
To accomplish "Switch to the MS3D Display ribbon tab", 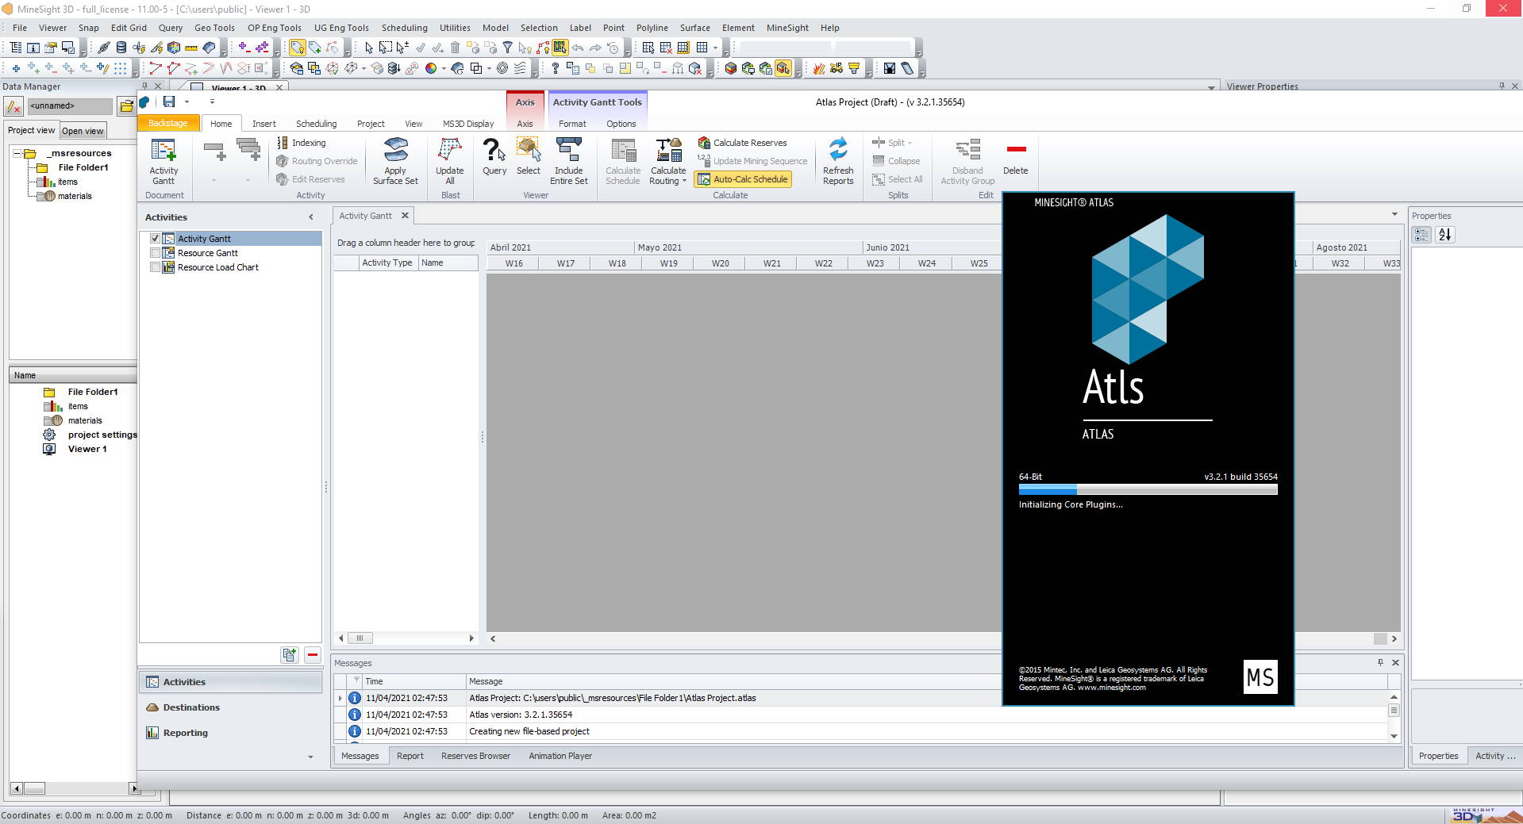I will [468, 124].
